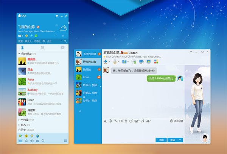Viewport: 227px width, 154px height.
Task: Click the screen share arrow monitor icon
Action: tap(149, 62)
